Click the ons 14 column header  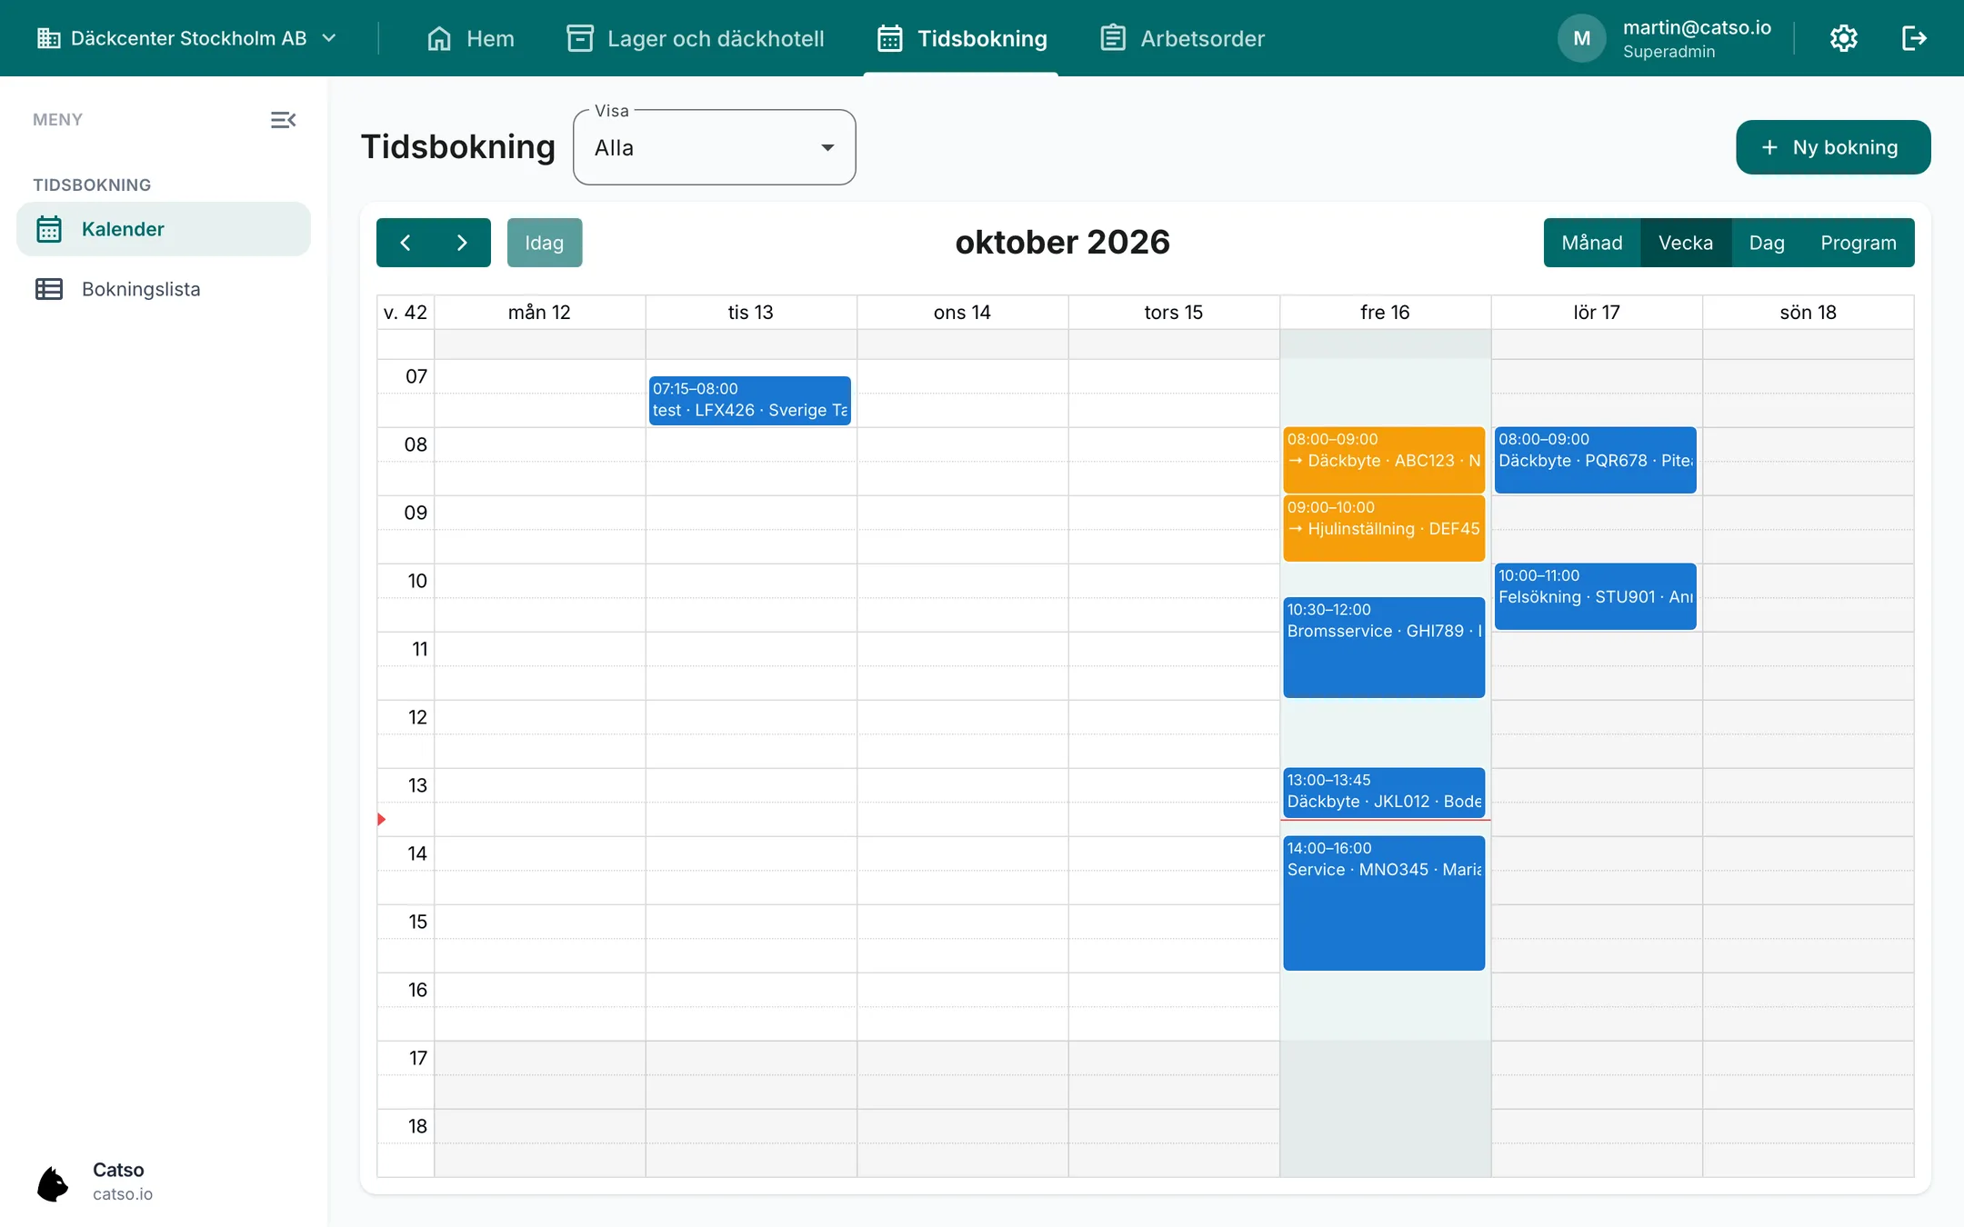(x=962, y=312)
